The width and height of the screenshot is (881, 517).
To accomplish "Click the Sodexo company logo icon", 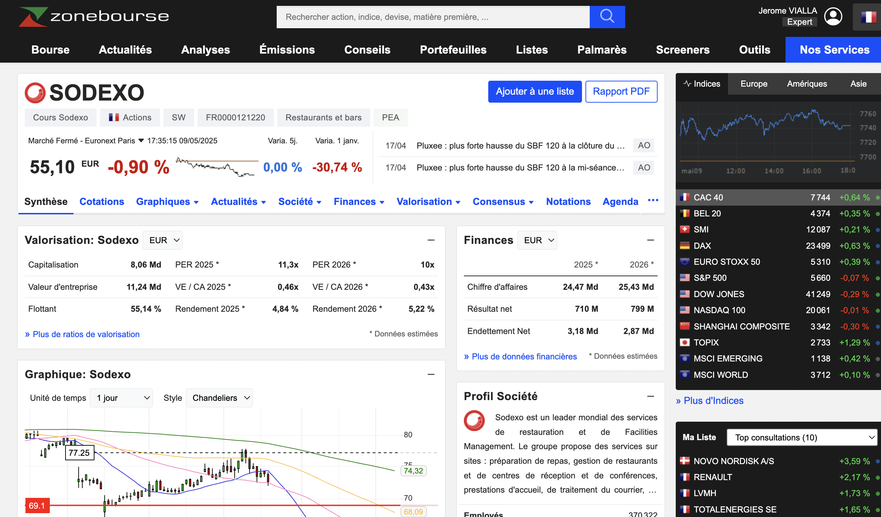I will point(35,93).
